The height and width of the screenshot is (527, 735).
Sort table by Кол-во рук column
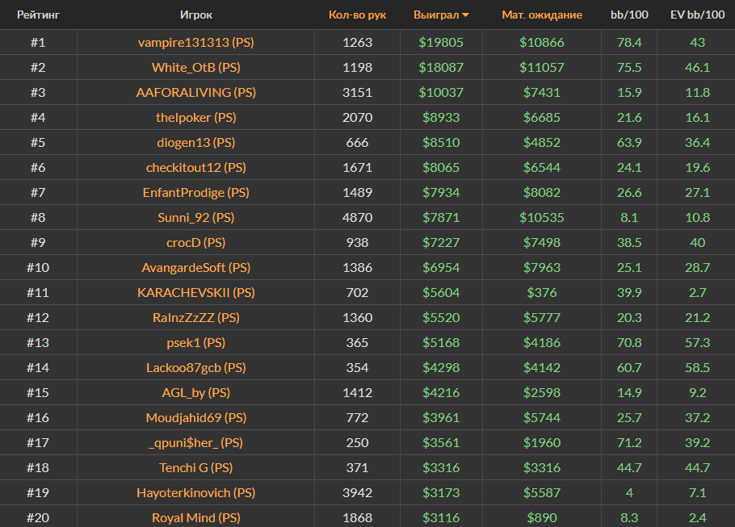pyautogui.click(x=357, y=15)
